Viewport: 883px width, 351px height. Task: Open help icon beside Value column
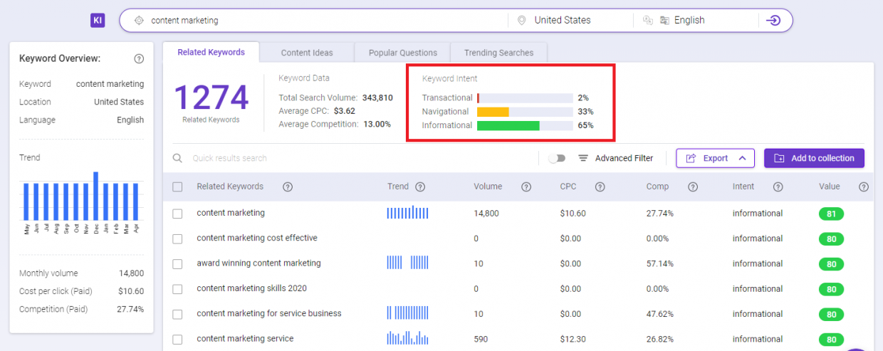(x=863, y=187)
